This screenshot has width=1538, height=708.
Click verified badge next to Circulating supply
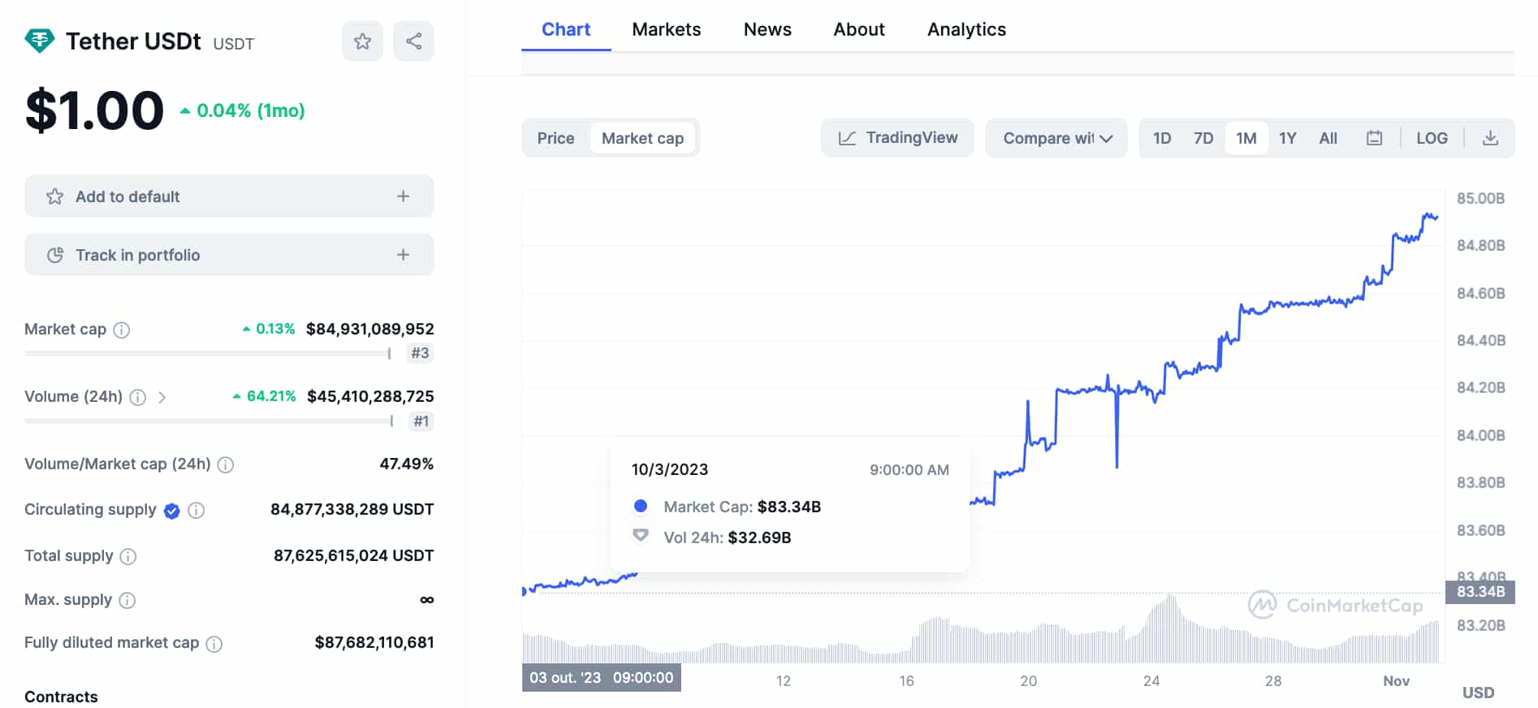point(171,511)
